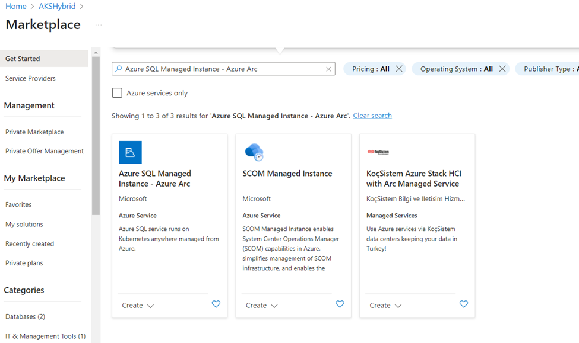
Task: Click the Categories section heading
Action: coord(24,290)
